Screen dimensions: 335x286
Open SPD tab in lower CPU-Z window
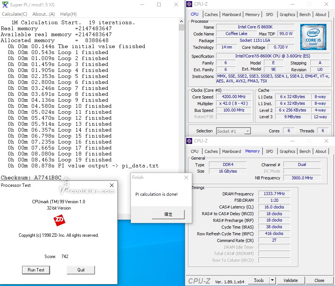tap(270, 151)
